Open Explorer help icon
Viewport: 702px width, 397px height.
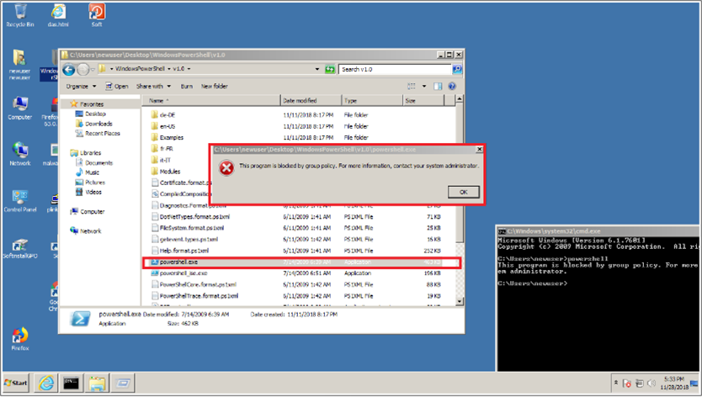[x=452, y=87]
